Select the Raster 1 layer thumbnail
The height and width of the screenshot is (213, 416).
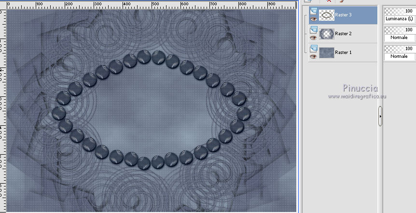tap(326, 53)
